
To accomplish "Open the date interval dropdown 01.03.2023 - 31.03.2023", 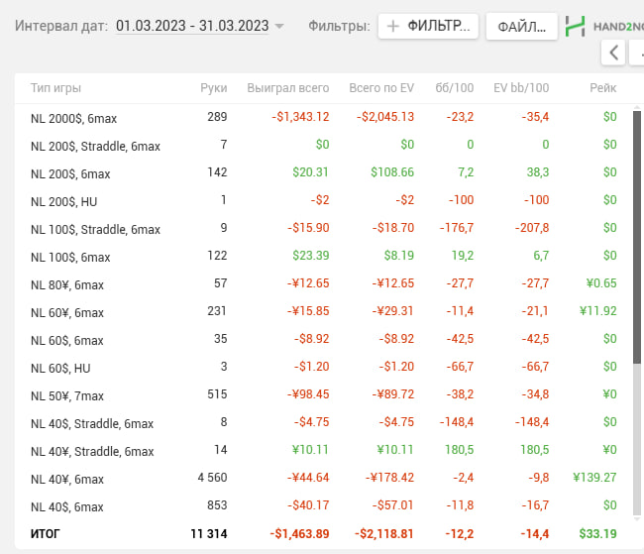I will click(199, 26).
